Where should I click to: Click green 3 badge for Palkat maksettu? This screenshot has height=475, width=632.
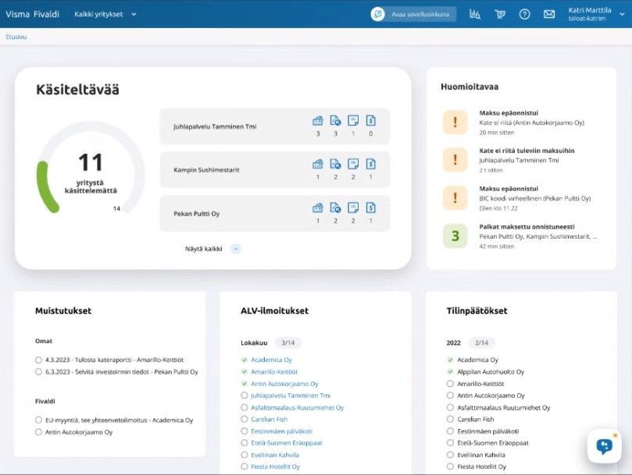455,236
